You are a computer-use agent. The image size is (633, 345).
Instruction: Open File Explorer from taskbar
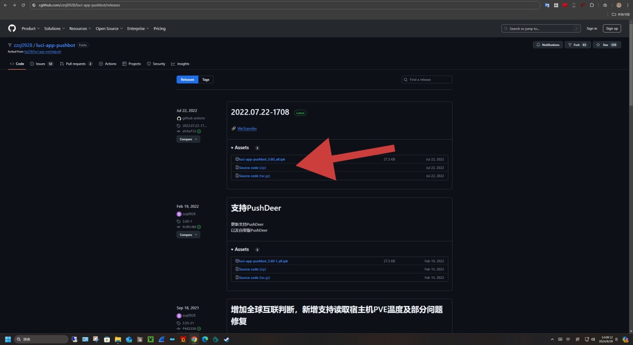[x=118, y=339]
